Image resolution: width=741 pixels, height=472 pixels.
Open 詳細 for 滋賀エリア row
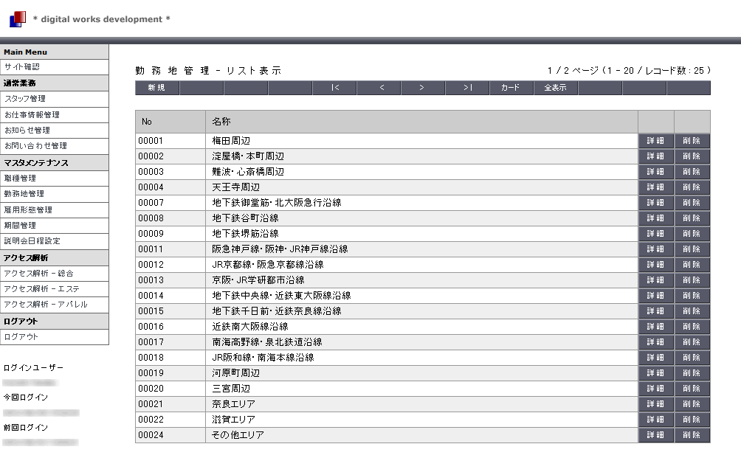pyautogui.click(x=656, y=420)
